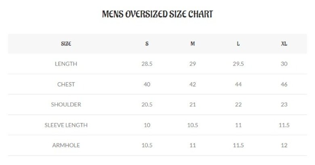Select the L size header

(238, 44)
